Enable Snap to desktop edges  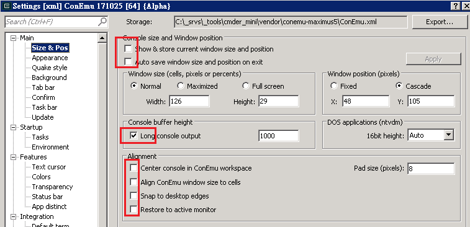[133, 196]
